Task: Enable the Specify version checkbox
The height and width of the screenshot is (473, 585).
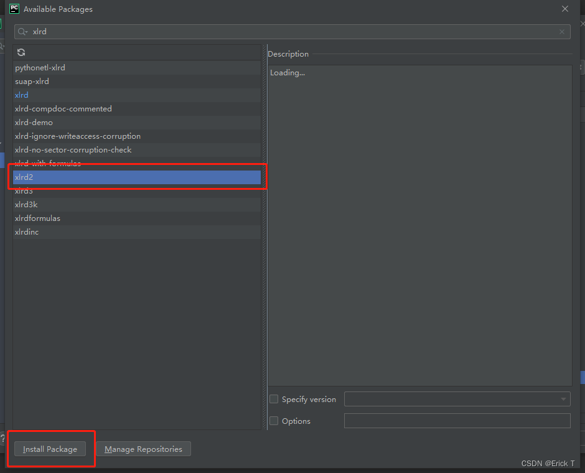Action: (274, 399)
